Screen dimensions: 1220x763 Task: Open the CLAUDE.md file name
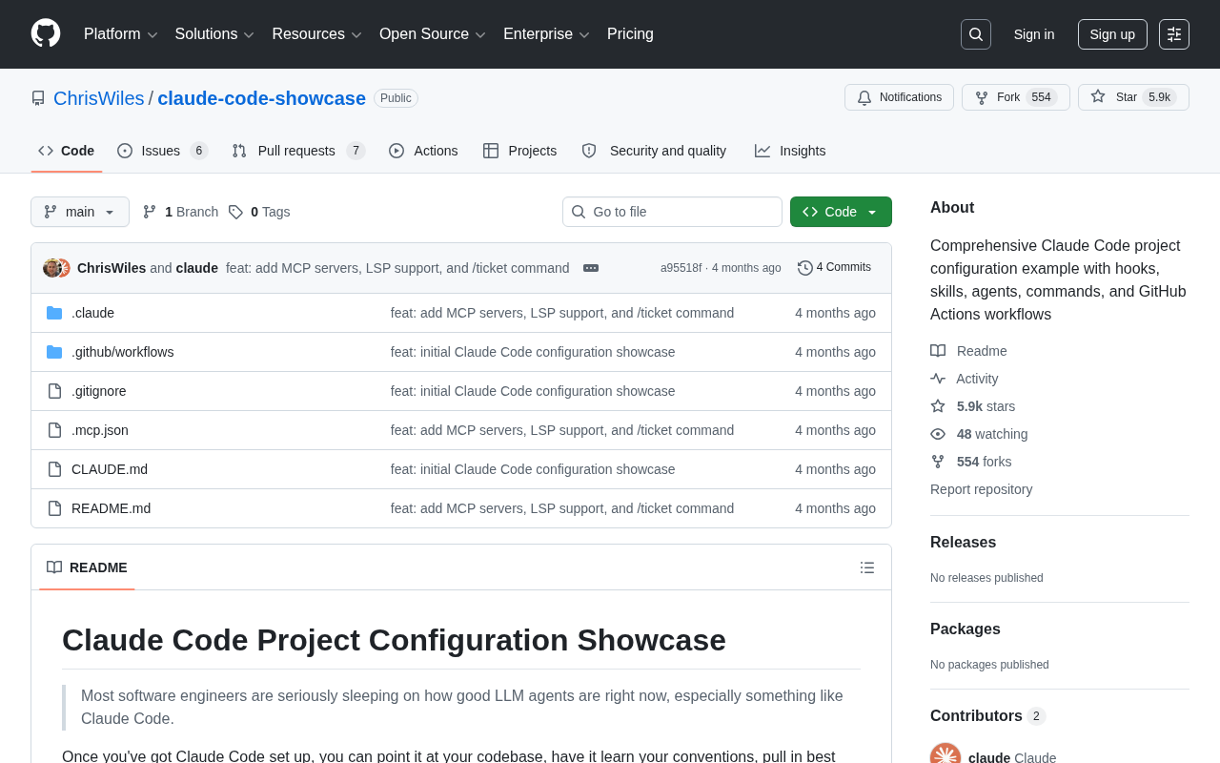[110, 469]
